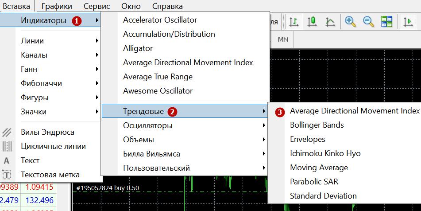Click the text label T icon
421x211 pixels.
click(x=7, y=175)
